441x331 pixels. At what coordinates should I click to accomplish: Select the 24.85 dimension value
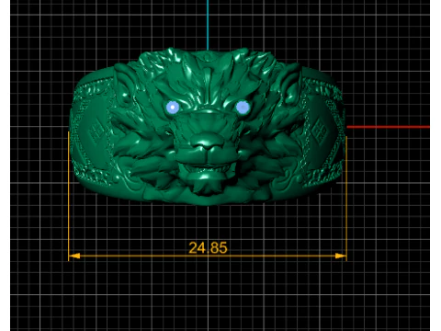coord(208,247)
